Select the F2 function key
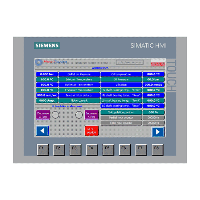 pyautogui.click(x=59, y=150)
